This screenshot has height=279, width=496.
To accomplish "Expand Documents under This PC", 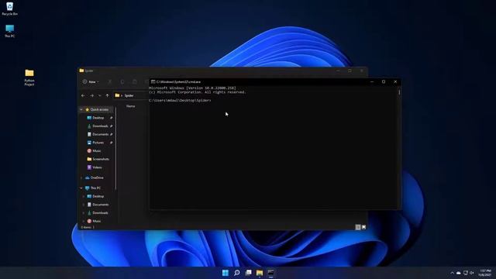I will point(84,205).
